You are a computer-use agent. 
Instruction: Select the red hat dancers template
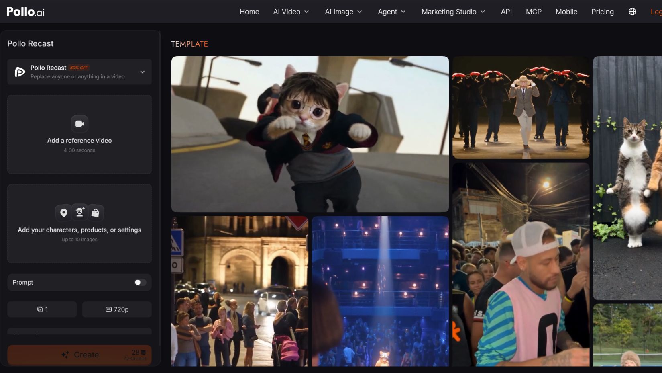click(521, 108)
